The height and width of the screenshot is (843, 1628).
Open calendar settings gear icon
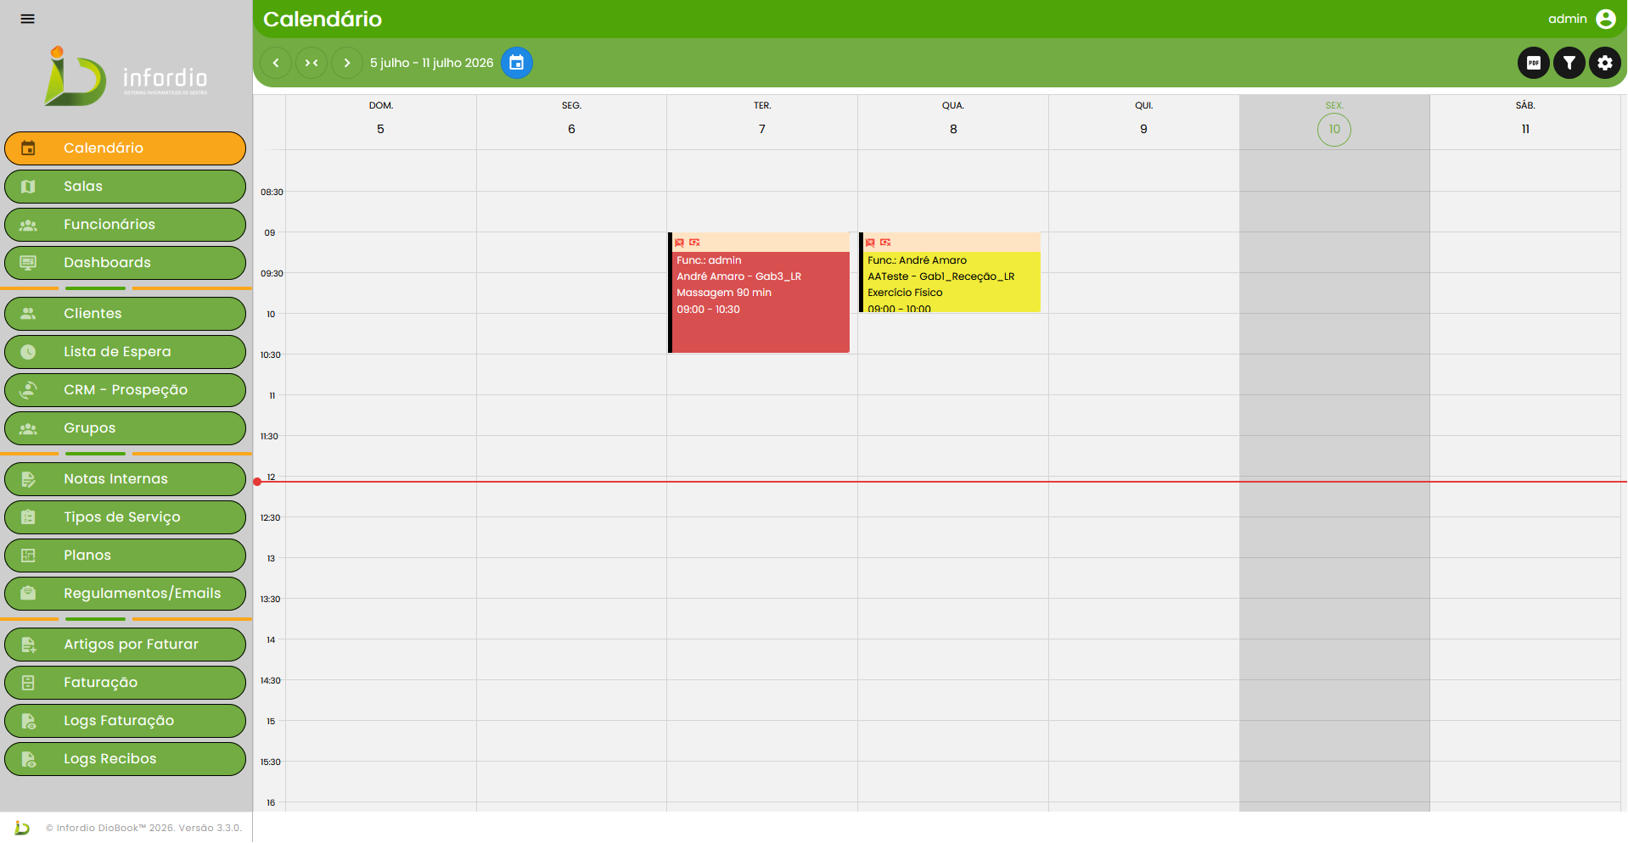1604,63
